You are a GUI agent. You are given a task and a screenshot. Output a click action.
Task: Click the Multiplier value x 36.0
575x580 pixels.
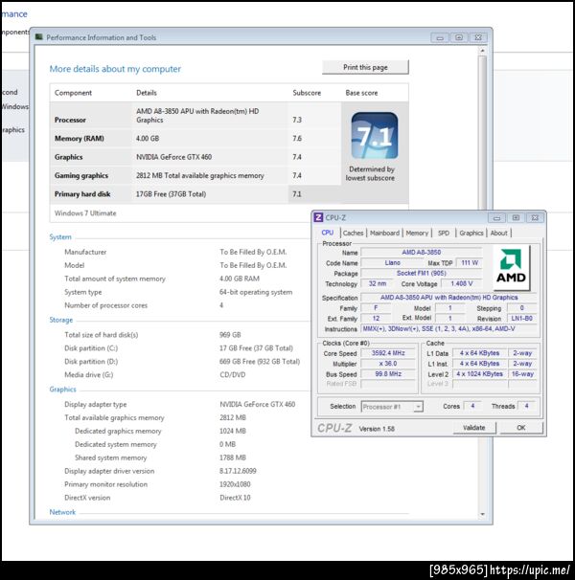click(x=388, y=364)
